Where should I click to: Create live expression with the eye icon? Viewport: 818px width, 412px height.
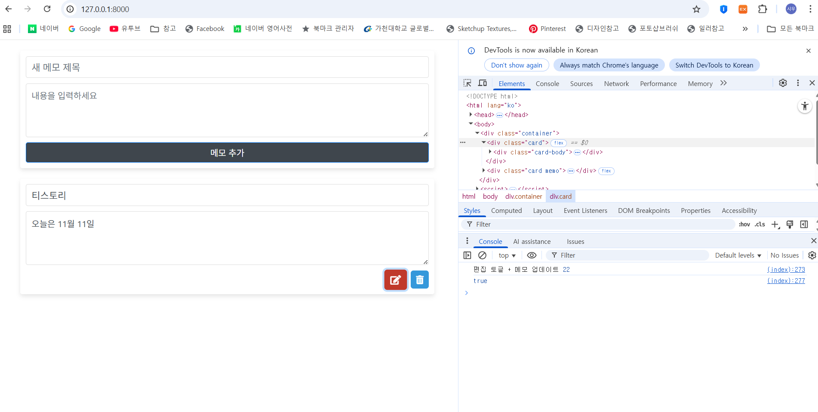click(x=532, y=255)
